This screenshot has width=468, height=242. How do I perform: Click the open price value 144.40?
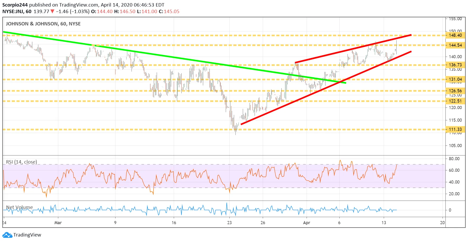pyautogui.click(x=105, y=12)
